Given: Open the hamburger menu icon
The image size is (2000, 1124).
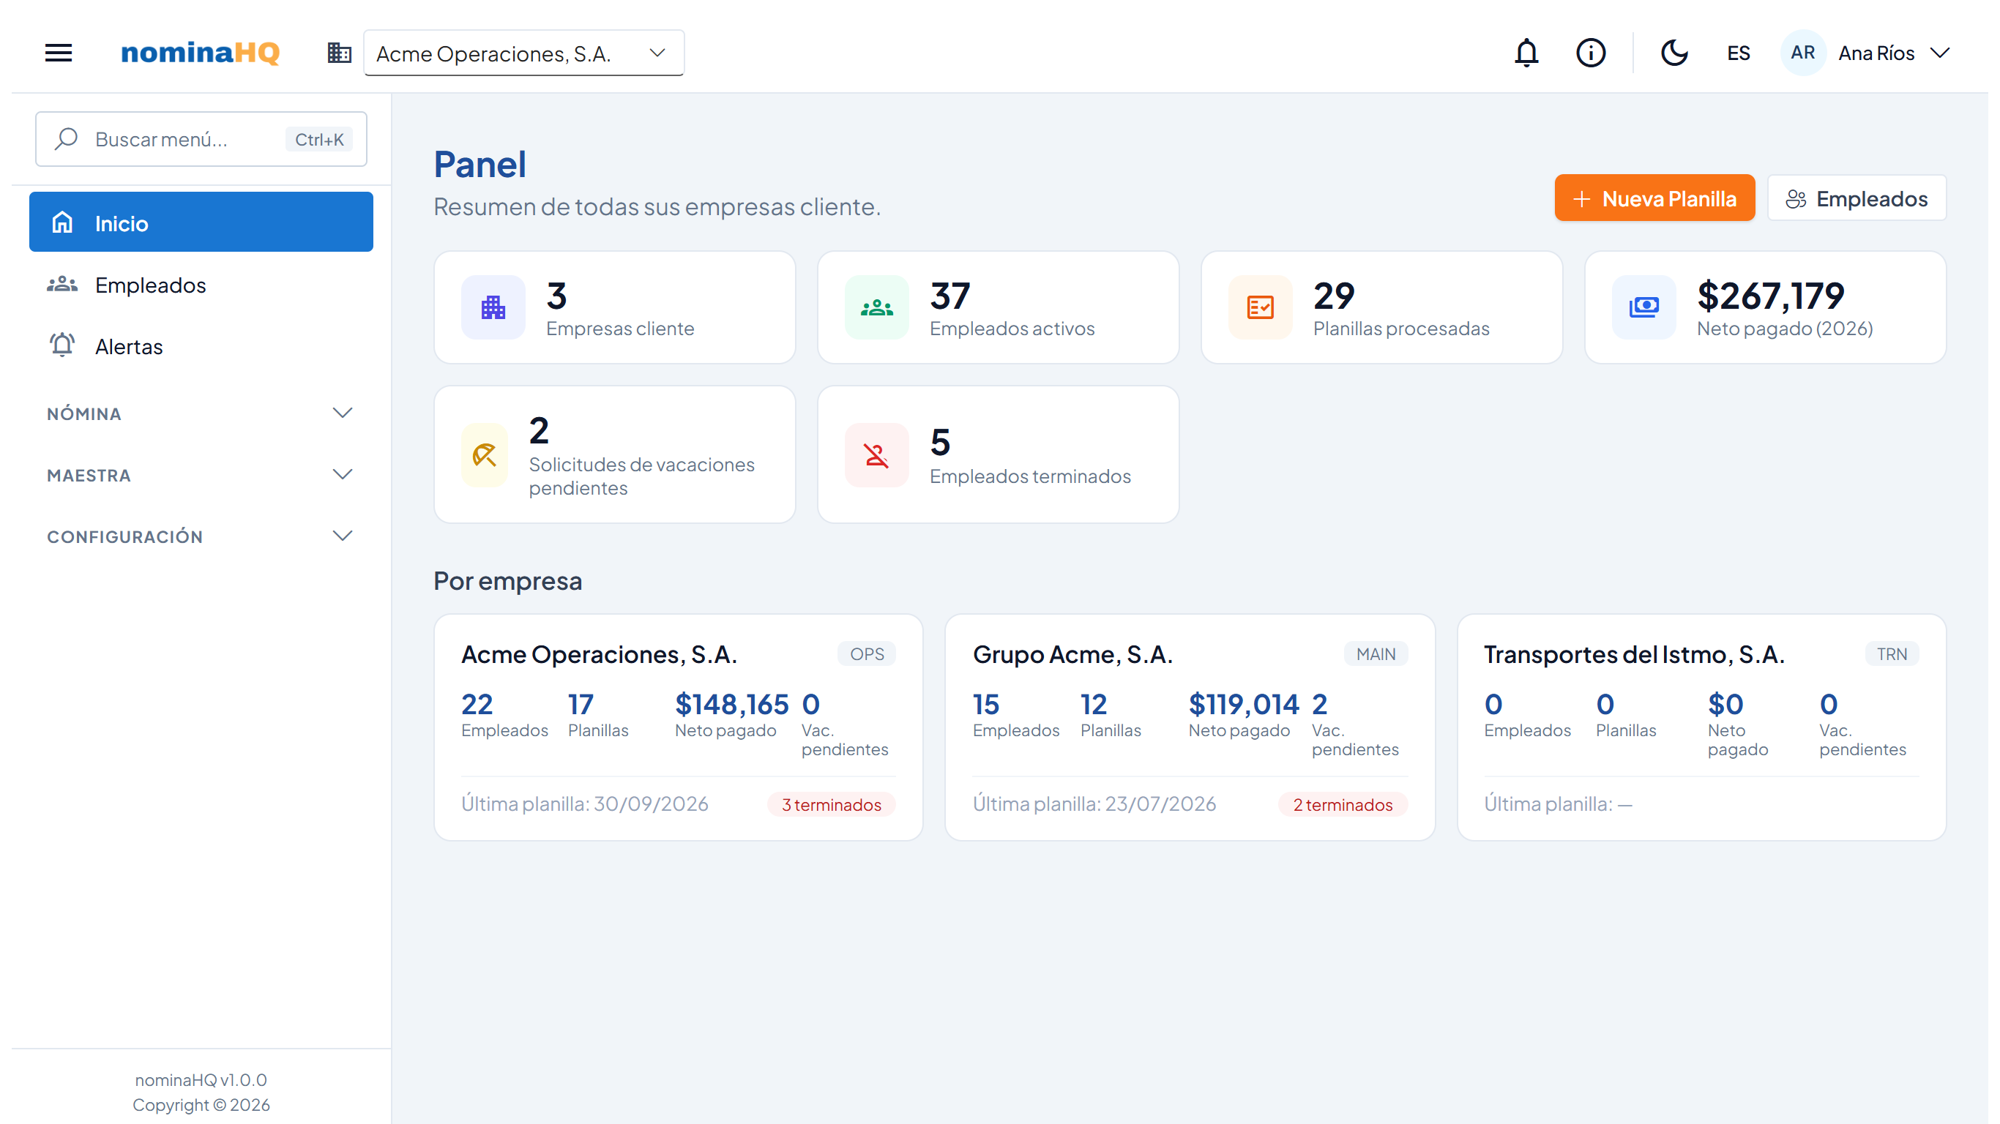Looking at the screenshot, I should pyautogui.click(x=59, y=53).
